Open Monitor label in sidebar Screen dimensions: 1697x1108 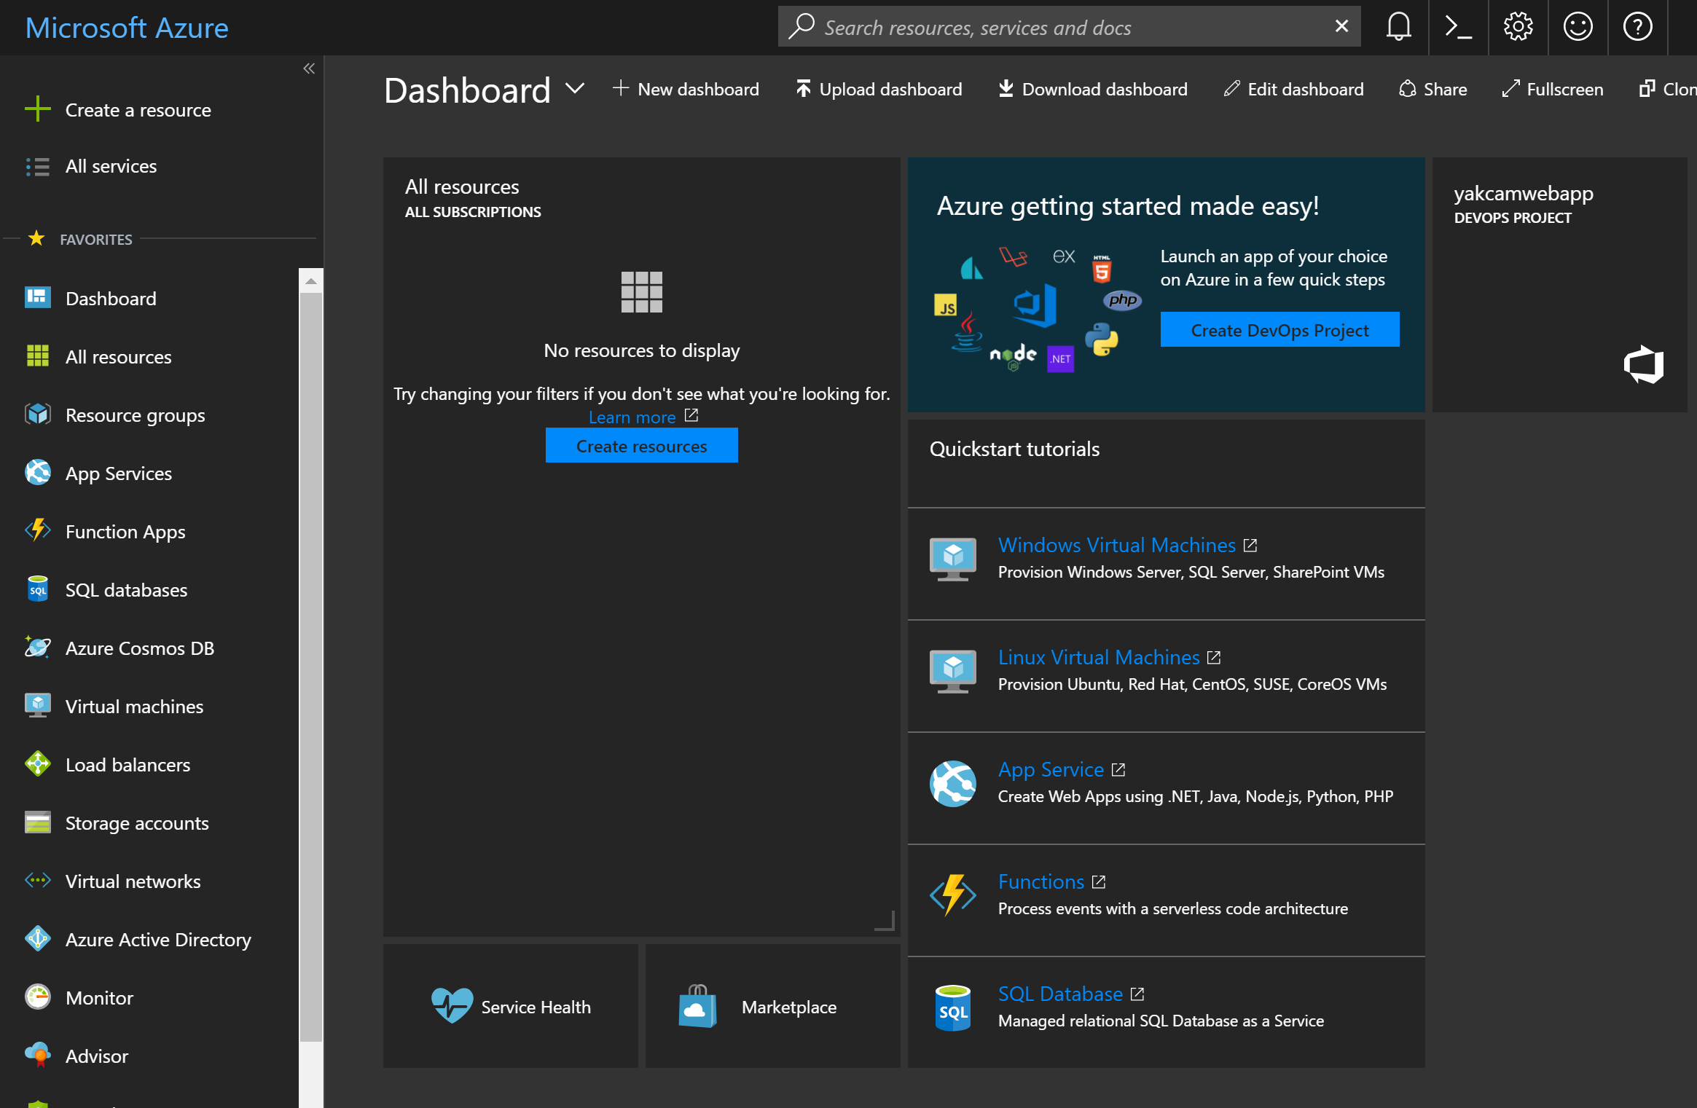point(99,998)
